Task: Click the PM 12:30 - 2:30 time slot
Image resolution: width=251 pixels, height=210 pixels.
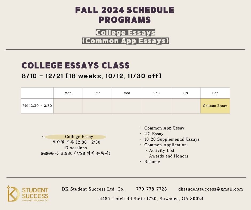Action: 37,106
